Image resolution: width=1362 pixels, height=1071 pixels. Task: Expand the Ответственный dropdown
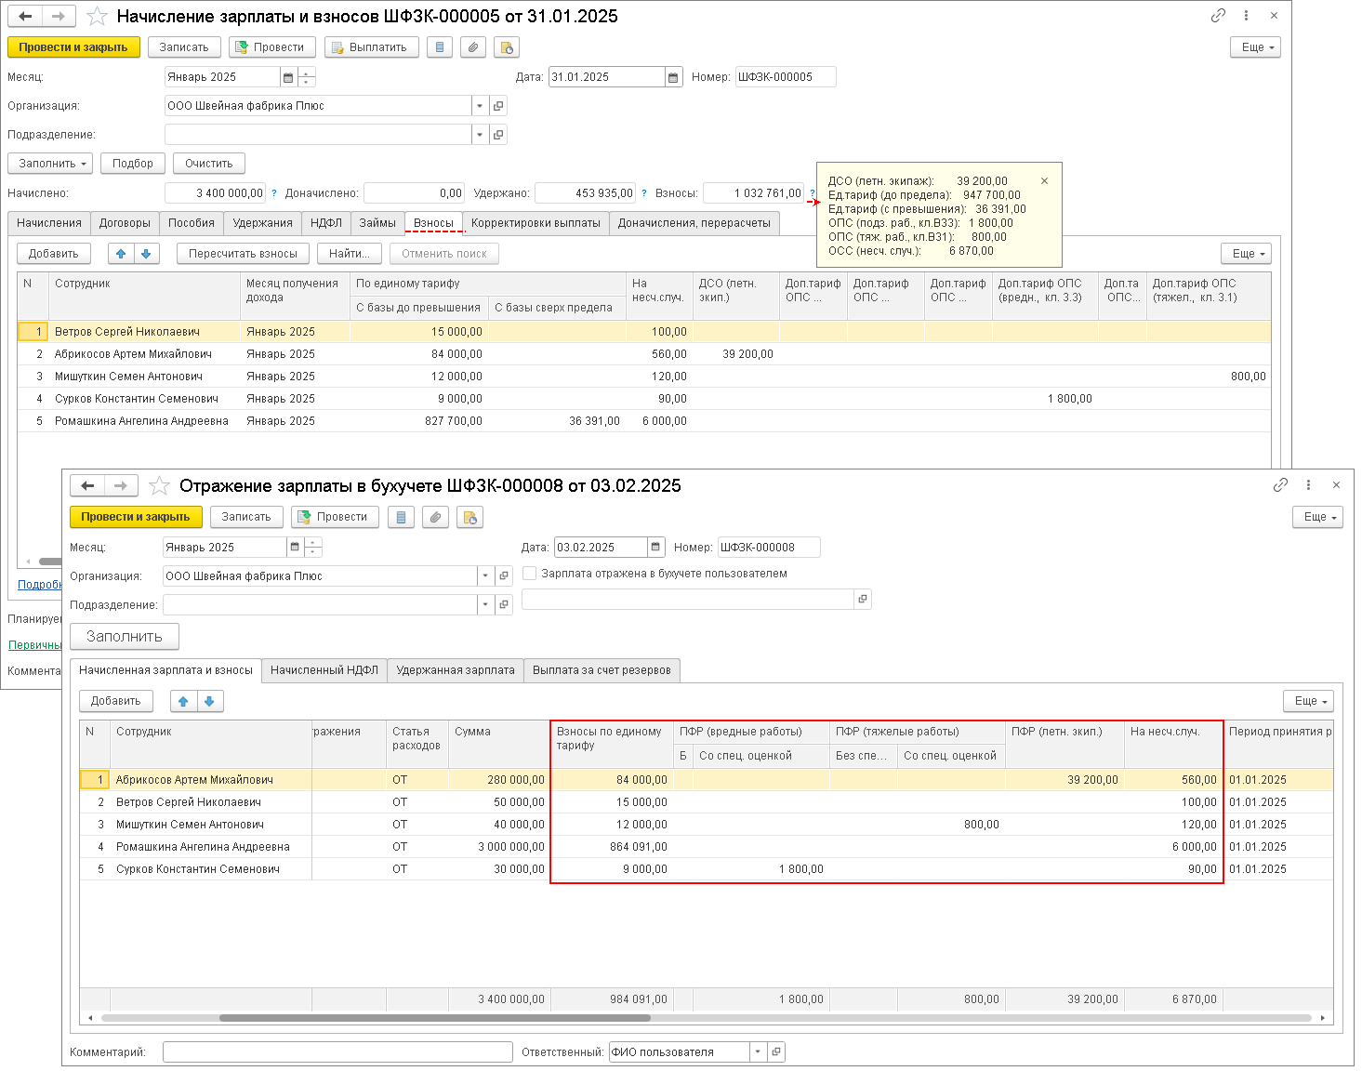pos(758,1052)
